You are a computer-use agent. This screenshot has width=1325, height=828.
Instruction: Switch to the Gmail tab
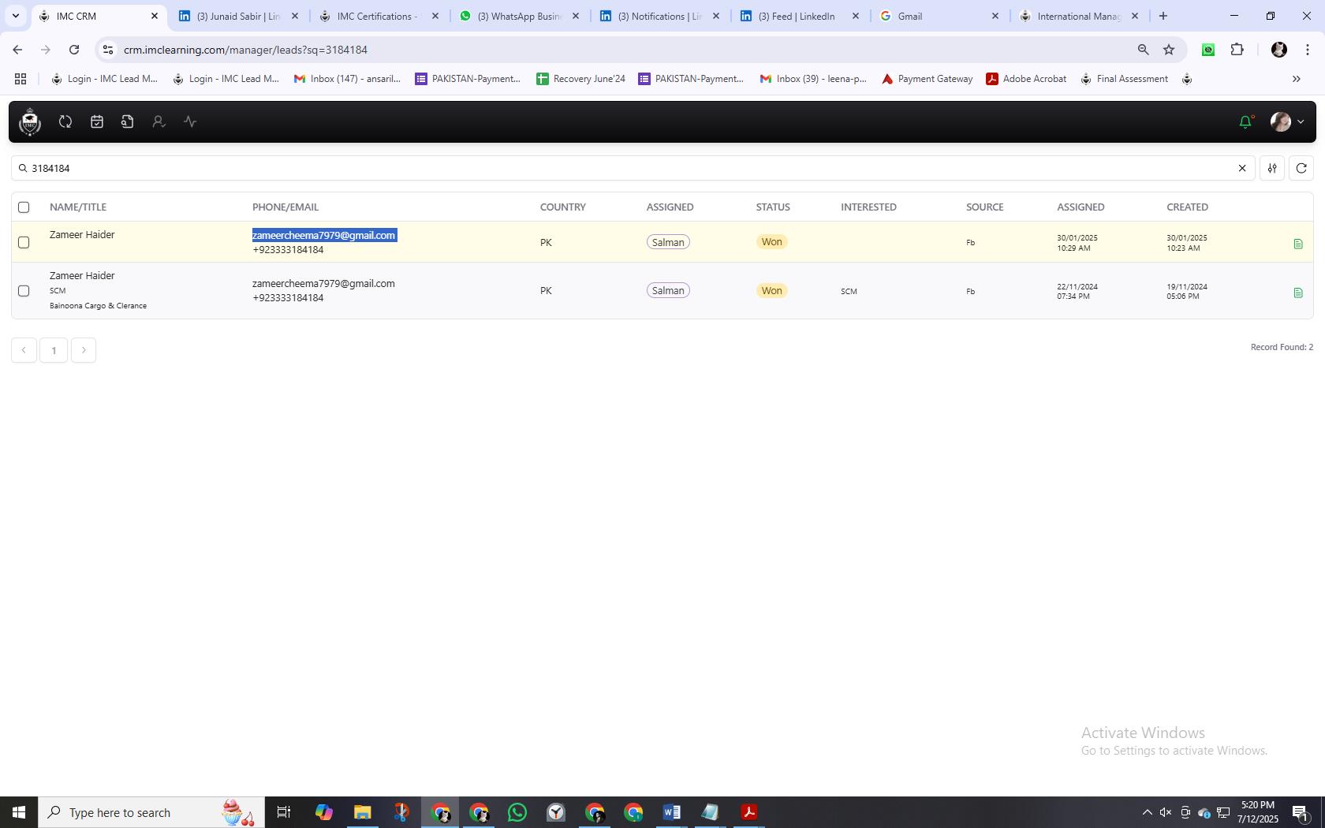tap(940, 16)
